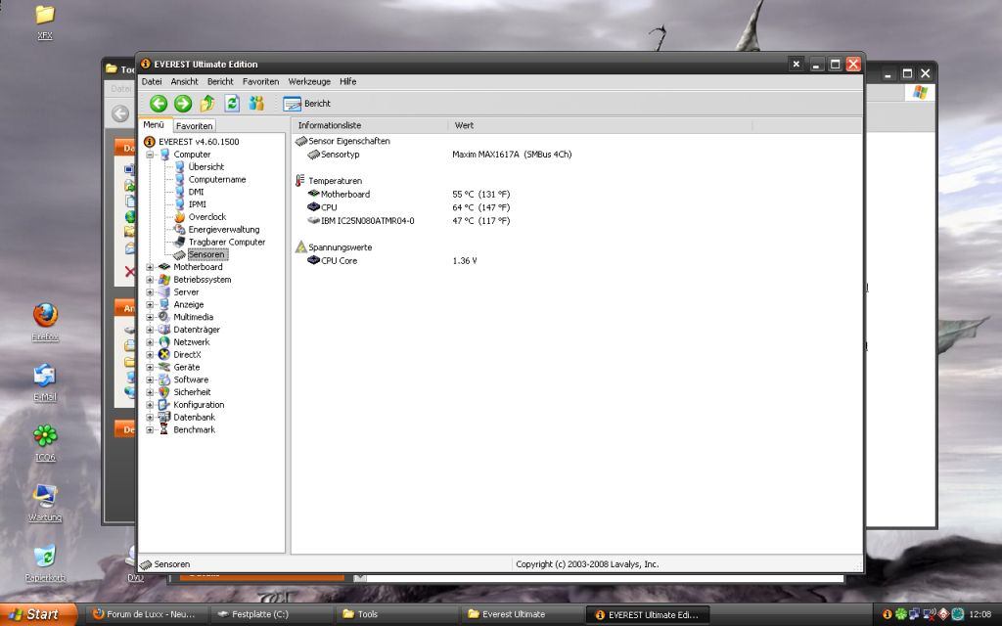Click the Informationsliste column header

(x=369, y=126)
